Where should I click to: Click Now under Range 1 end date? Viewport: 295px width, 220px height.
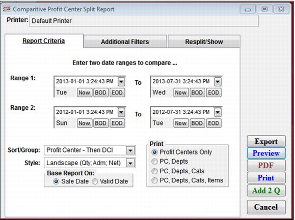[x=181, y=92]
